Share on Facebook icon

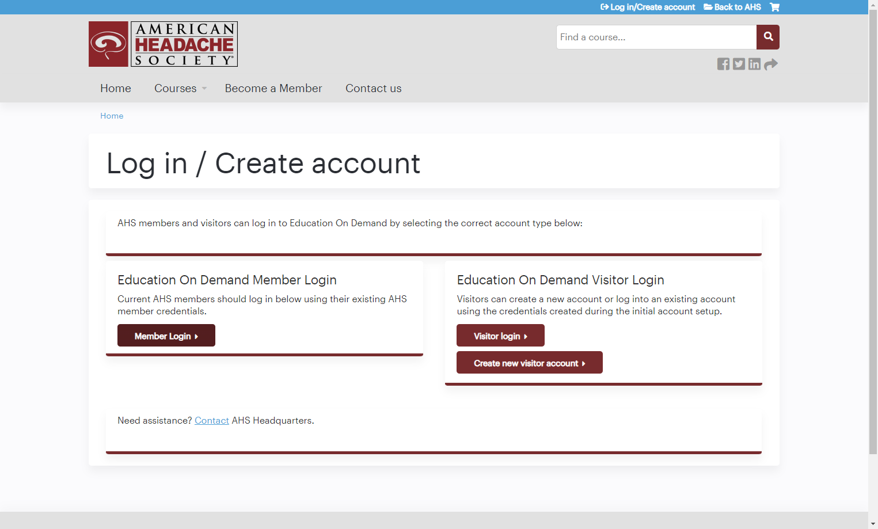point(723,64)
